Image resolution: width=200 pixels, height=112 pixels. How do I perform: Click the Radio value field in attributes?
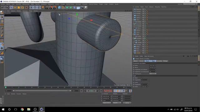(x=152, y=65)
